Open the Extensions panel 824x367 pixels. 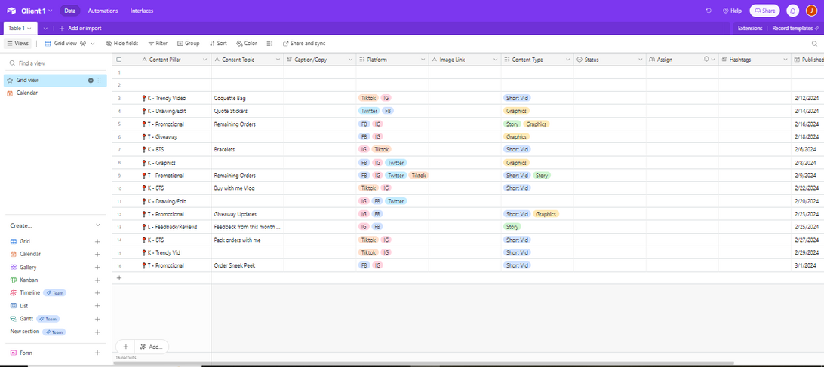[750, 29]
